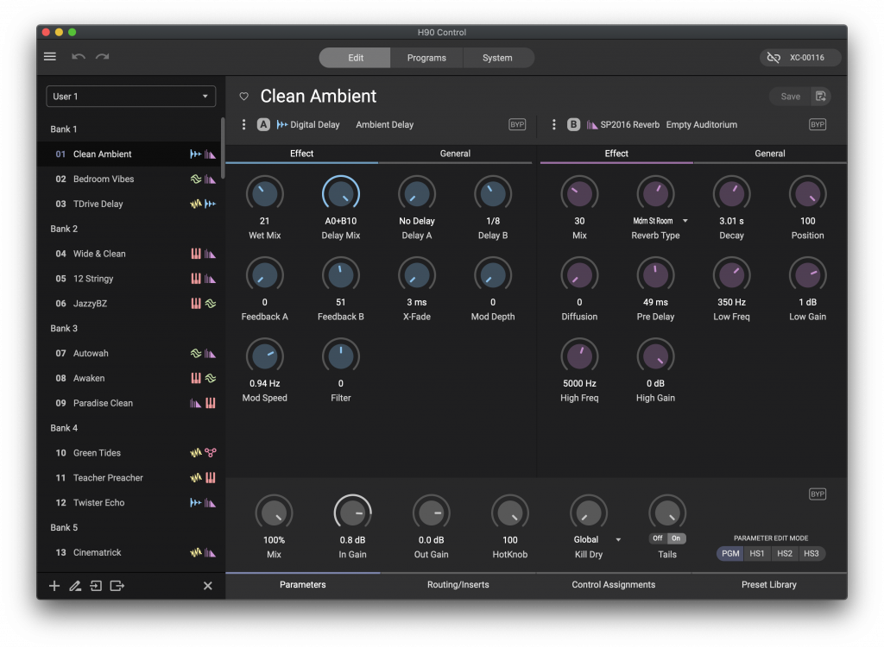Open the User 1 list dropdown
The width and height of the screenshot is (884, 648).
(x=130, y=97)
